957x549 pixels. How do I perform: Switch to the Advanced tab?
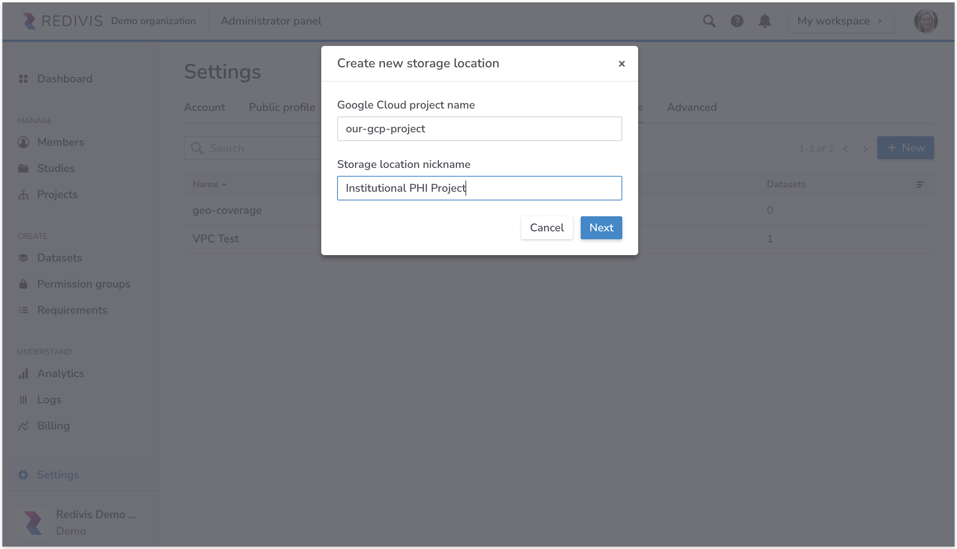click(x=692, y=107)
